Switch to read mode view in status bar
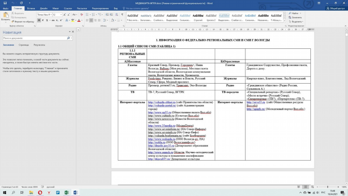This screenshot has width=348, height=196. click(x=299, y=187)
